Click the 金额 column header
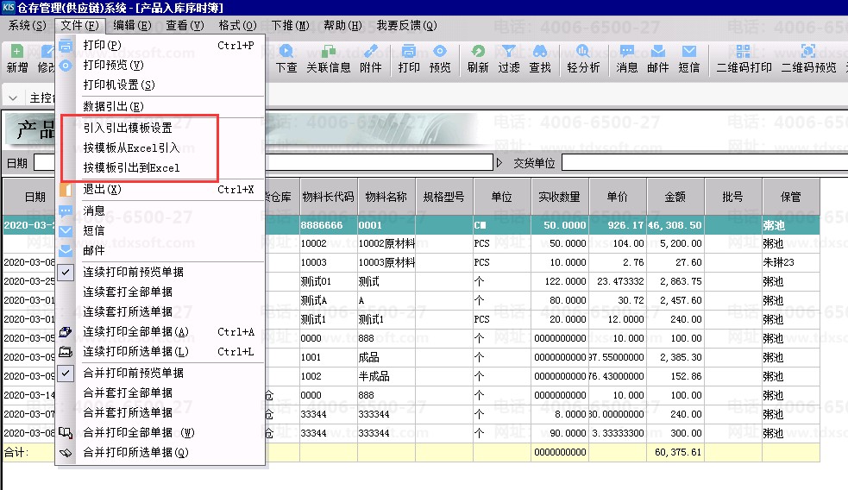 coord(675,197)
